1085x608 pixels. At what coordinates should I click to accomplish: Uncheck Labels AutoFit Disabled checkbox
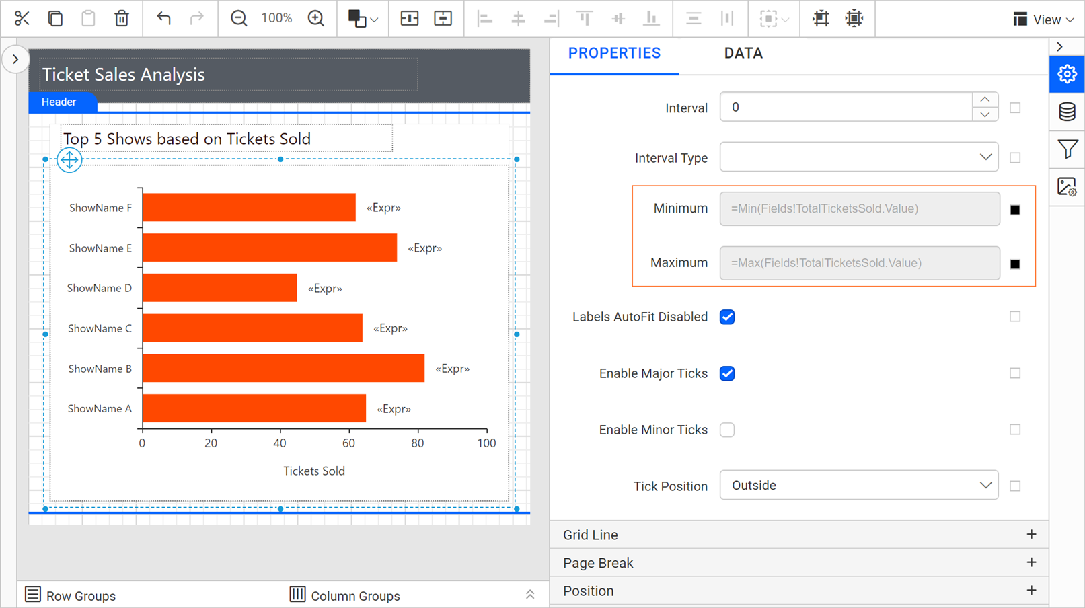(727, 317)
